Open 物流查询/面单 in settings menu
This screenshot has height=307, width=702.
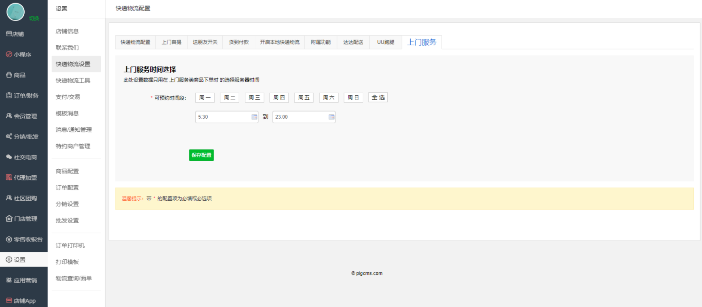[x=74, y=279]
